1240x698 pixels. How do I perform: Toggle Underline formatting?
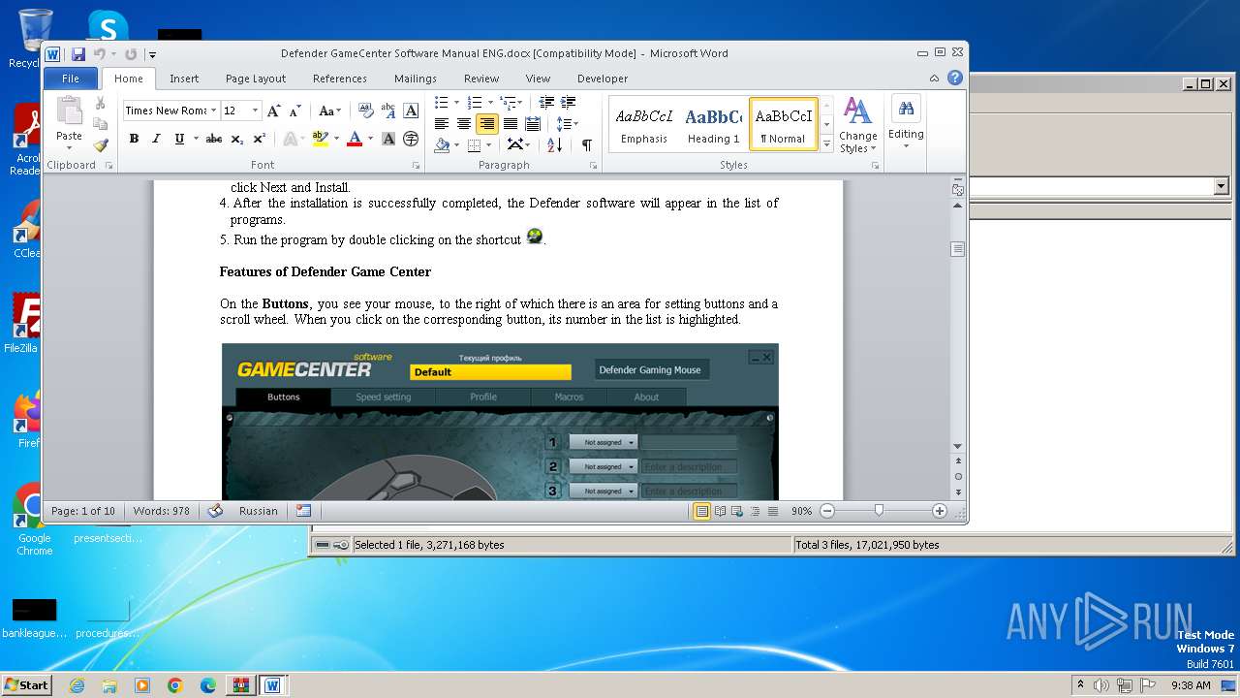(x=179, y=139)
